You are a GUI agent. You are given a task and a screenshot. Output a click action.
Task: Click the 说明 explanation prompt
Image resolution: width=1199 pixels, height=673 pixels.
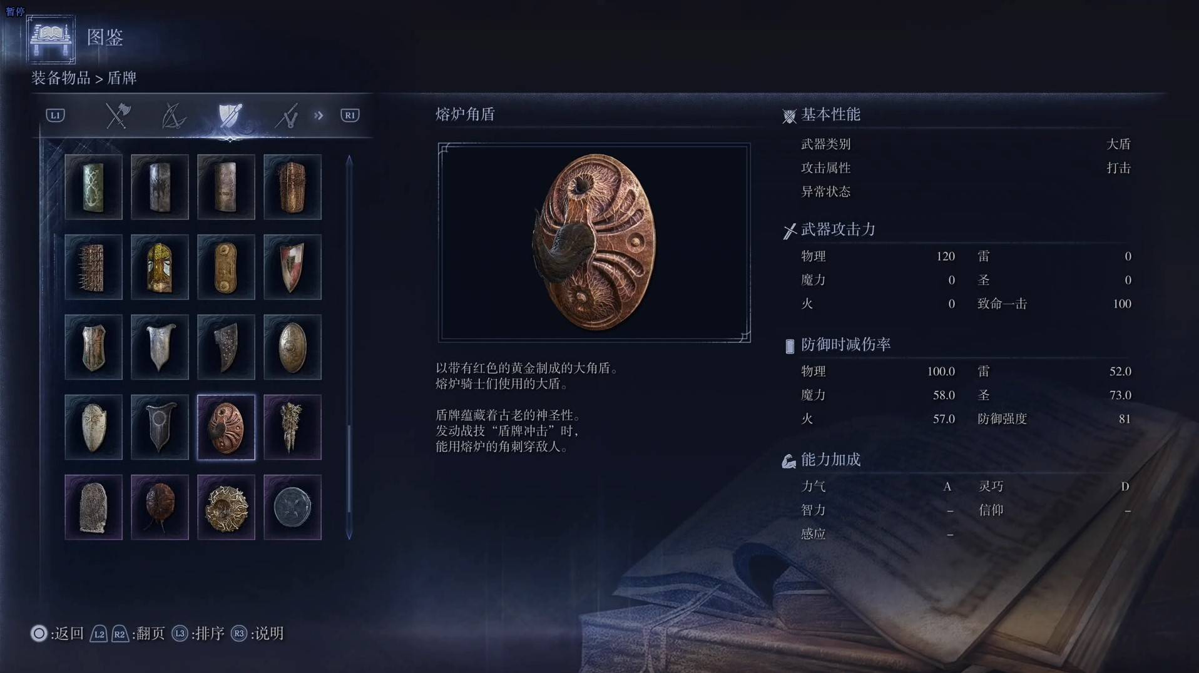point(257,634)
